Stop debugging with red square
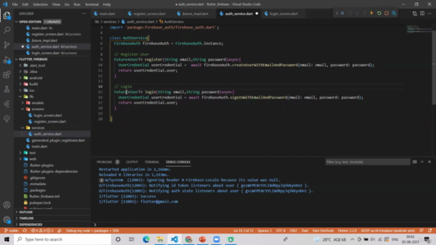 pos(386,14)
